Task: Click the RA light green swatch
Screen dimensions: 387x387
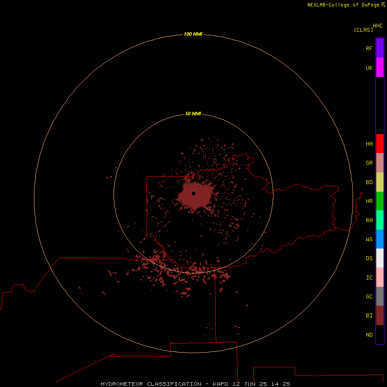Action: tap(380, 220)
